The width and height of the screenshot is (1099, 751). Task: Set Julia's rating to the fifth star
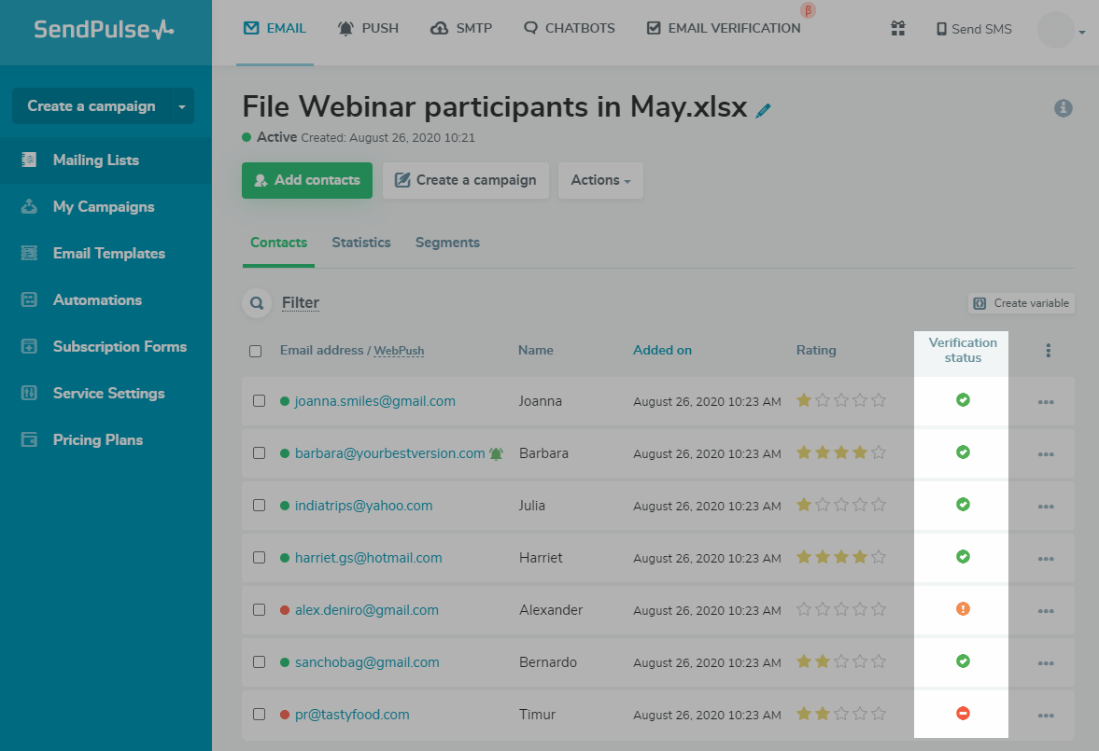(x=879, y=506)
